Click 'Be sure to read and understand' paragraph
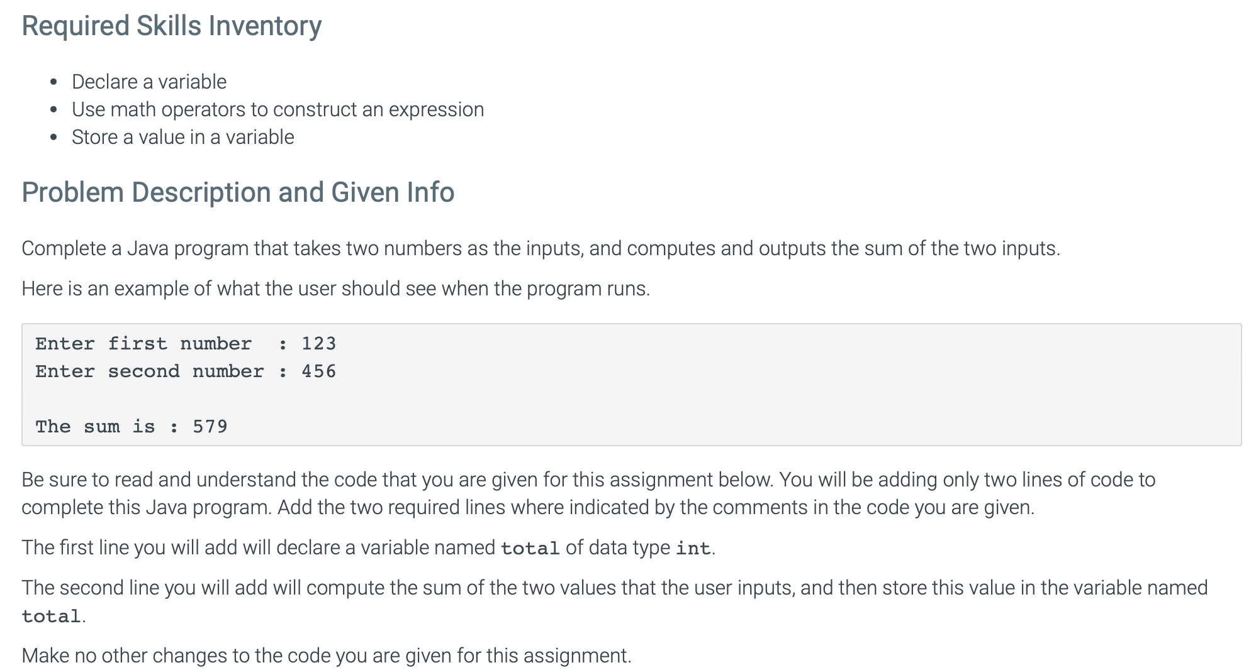 (588, 493)
